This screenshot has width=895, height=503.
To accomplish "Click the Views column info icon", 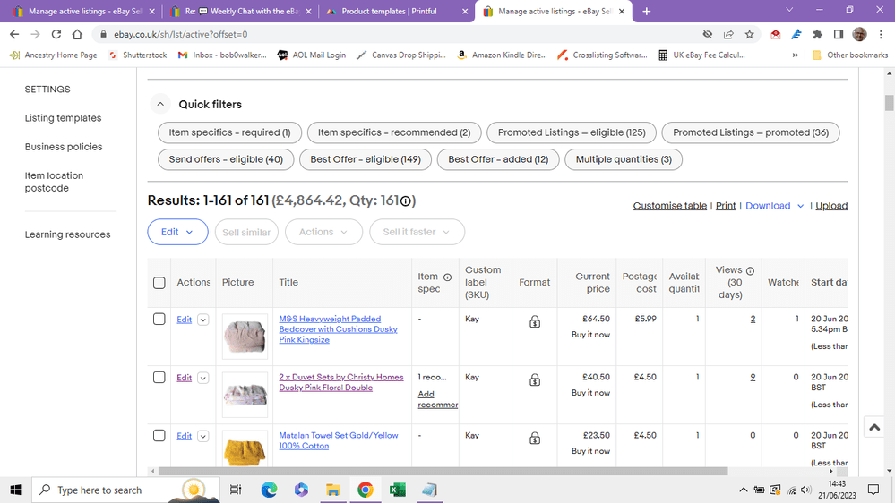I will click(750, 271).
